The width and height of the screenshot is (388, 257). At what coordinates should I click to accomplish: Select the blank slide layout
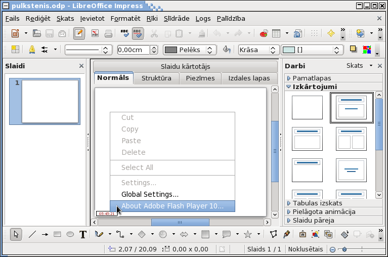pyautogui.click(x=307, y=108)
